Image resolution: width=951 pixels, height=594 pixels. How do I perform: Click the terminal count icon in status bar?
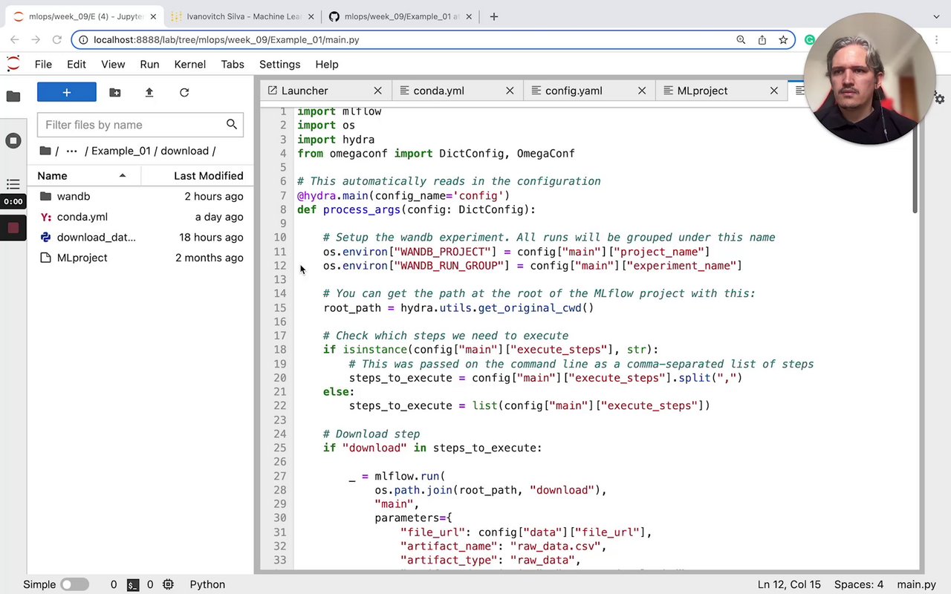133,584
